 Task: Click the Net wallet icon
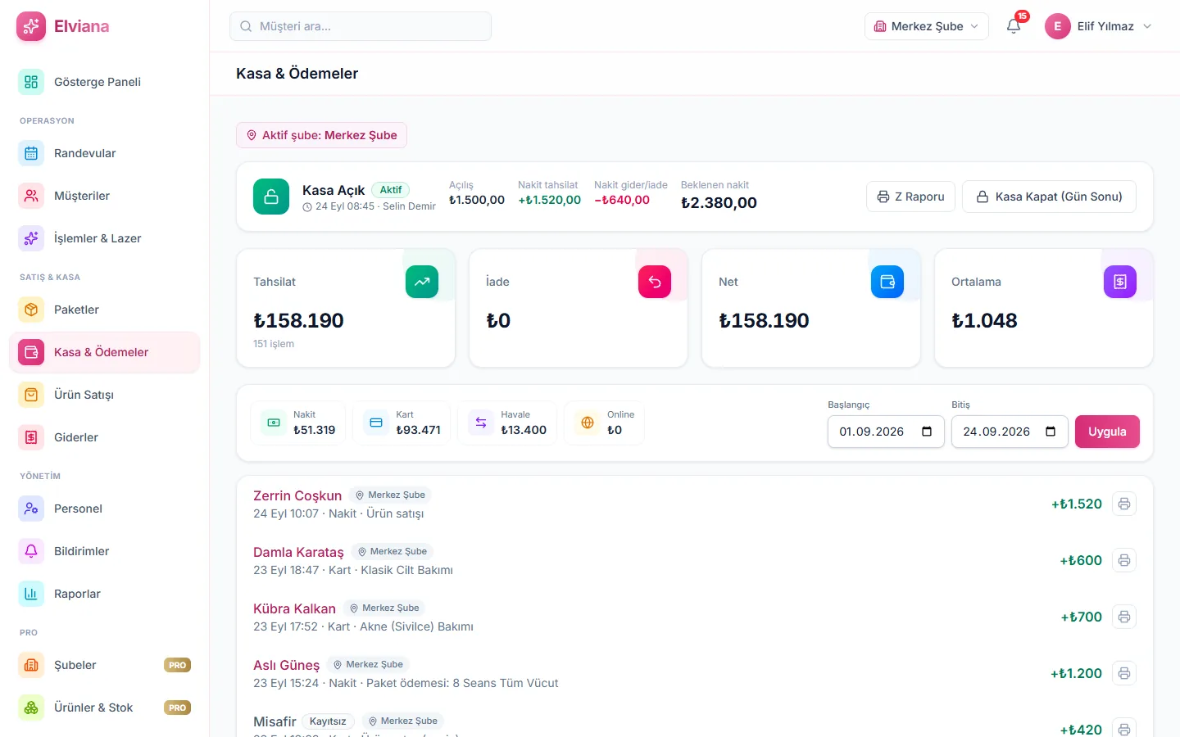pos(887,282)
